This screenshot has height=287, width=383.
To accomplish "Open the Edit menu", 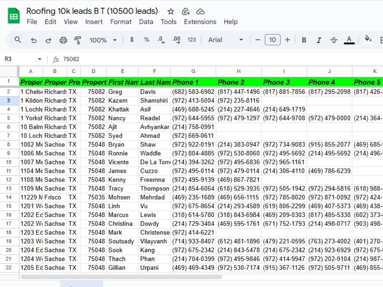I will click(x=50, y=22).
